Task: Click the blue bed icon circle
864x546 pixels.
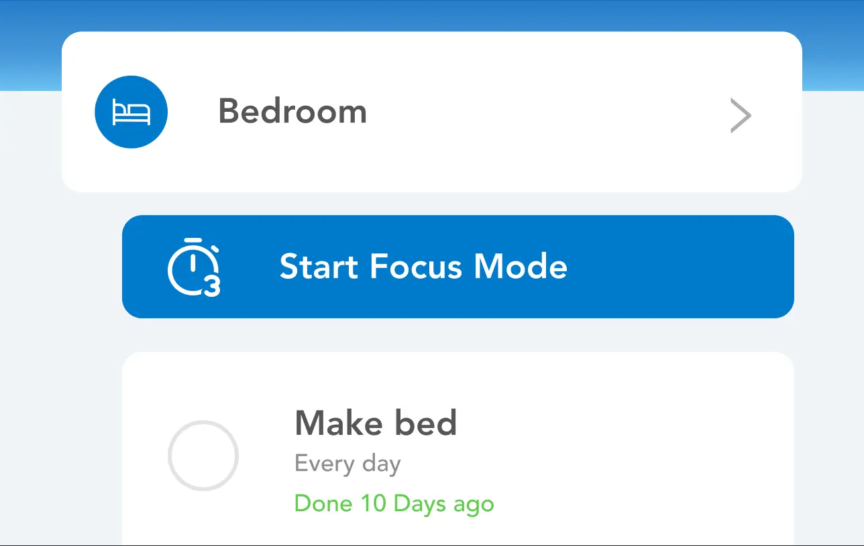Action: [131, 112]
